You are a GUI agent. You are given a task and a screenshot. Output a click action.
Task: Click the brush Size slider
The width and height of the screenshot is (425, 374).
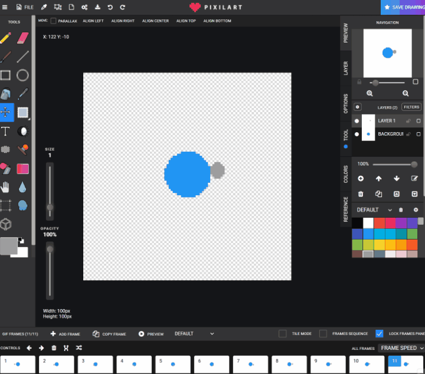click(x=50, y=191)
